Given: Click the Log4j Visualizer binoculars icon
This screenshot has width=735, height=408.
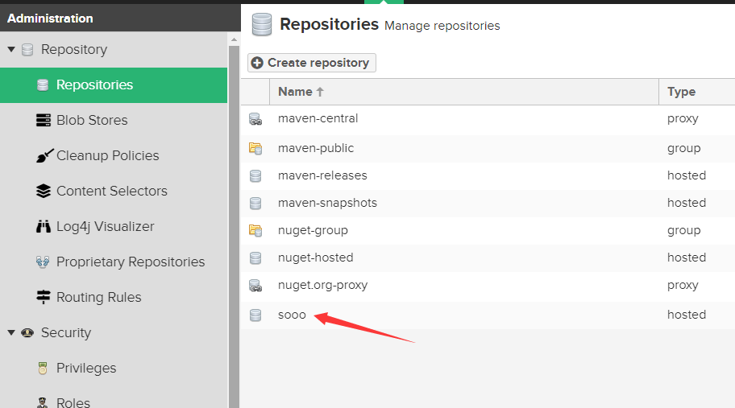Looking at the screenshot, I should tap(44, 226).
